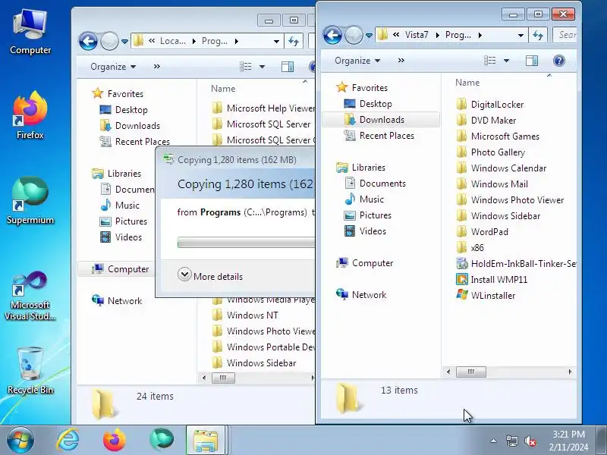Image resolution: width=607 pixels, height=455 pixels.
Task: Click the search box in Vista7 window
Action: point(565,35)
